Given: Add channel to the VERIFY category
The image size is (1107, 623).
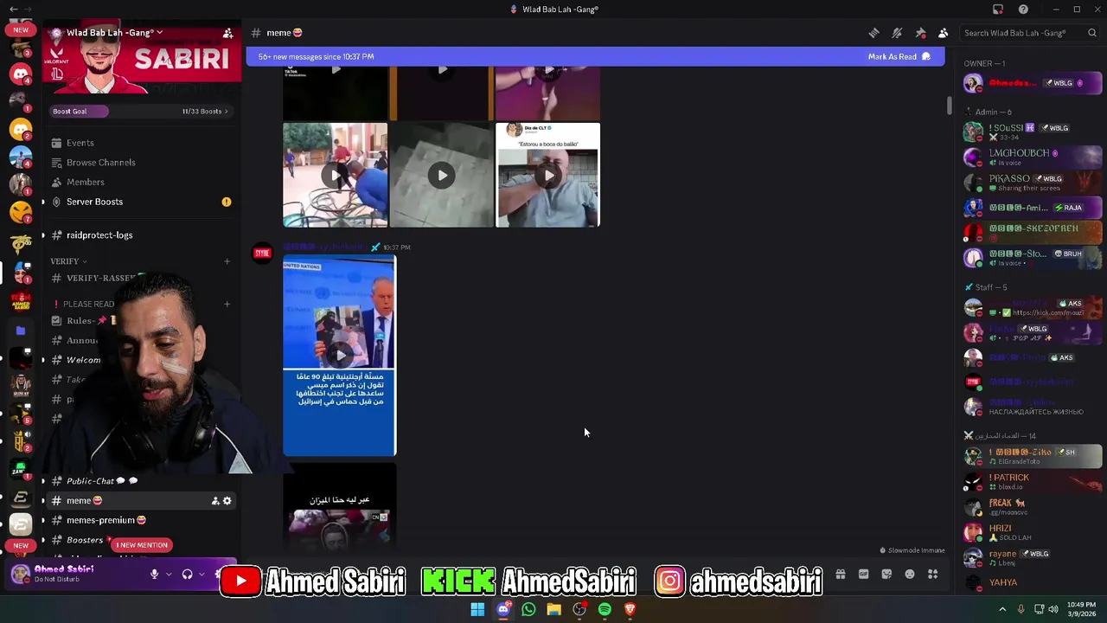Looking at the screenshot, I should (x=227, y=261).
